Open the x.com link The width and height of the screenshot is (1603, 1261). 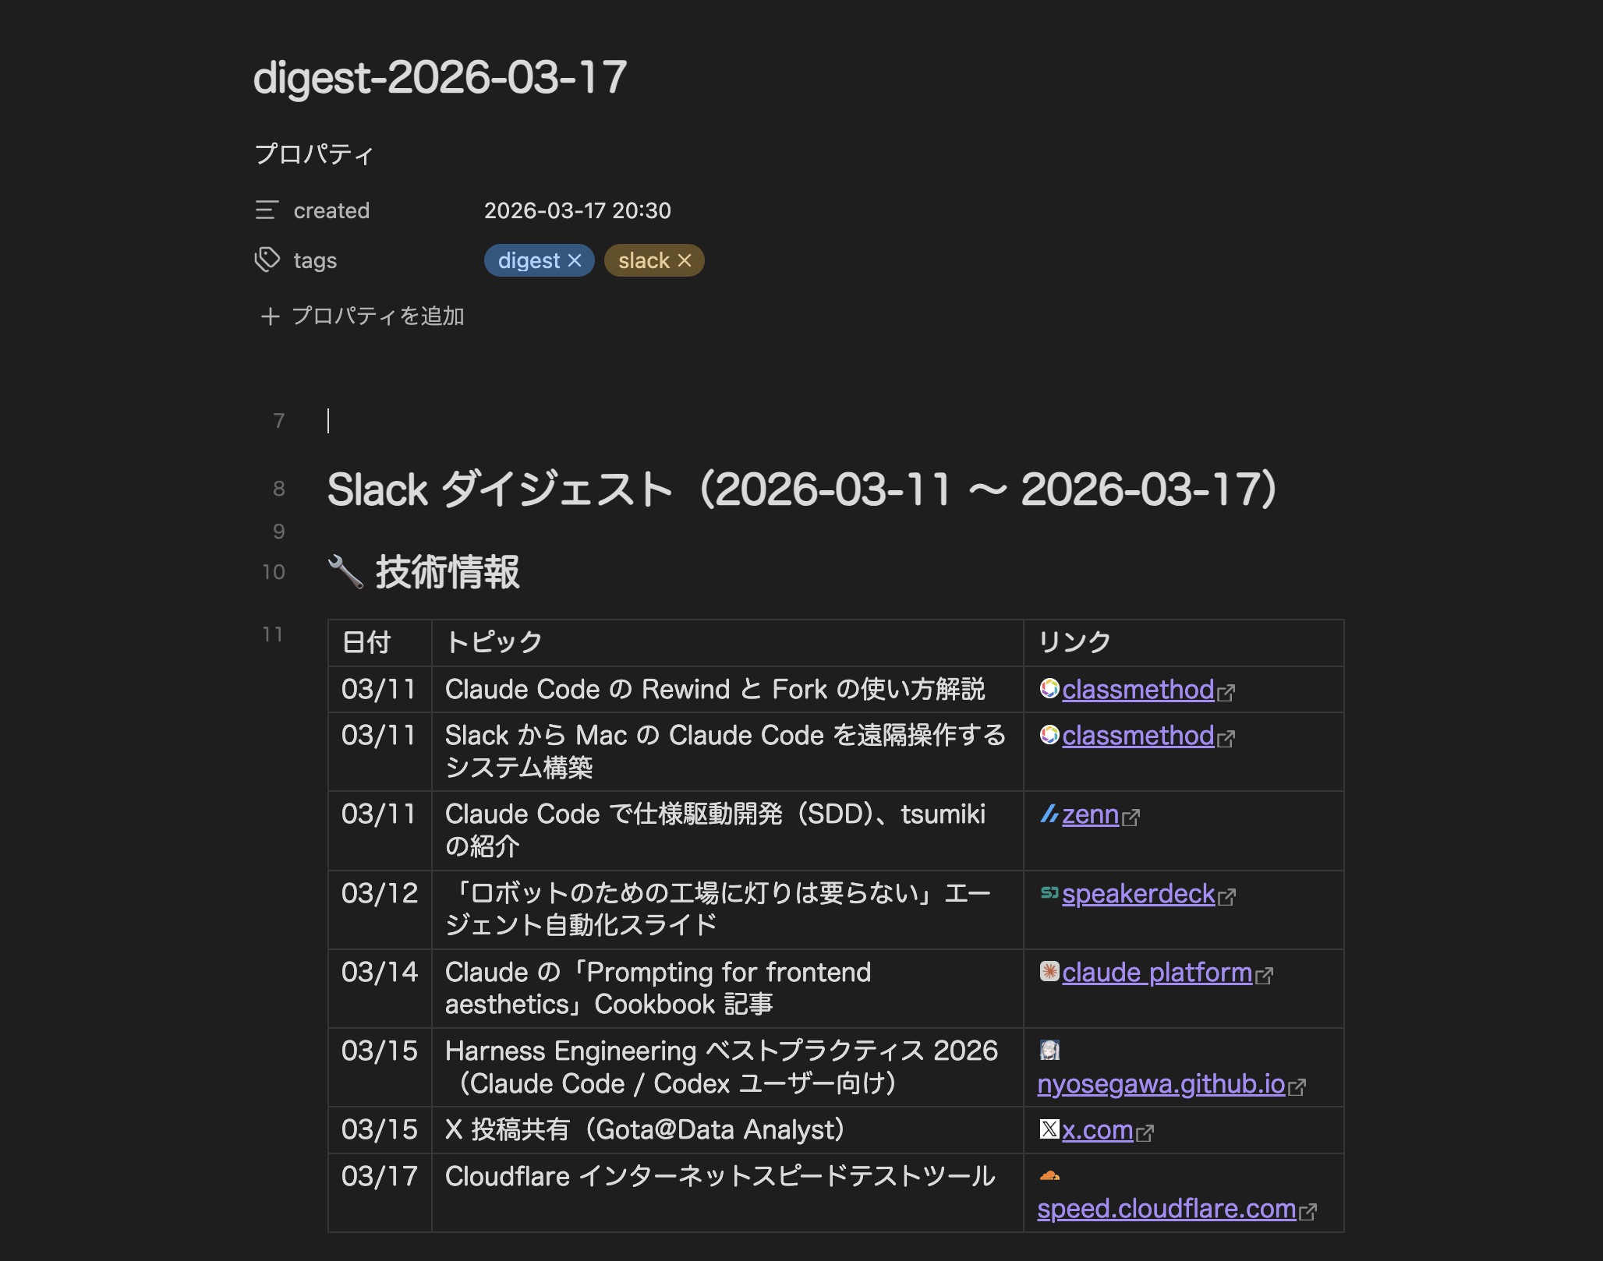pyautogui.click(x=1099, y=1129)
